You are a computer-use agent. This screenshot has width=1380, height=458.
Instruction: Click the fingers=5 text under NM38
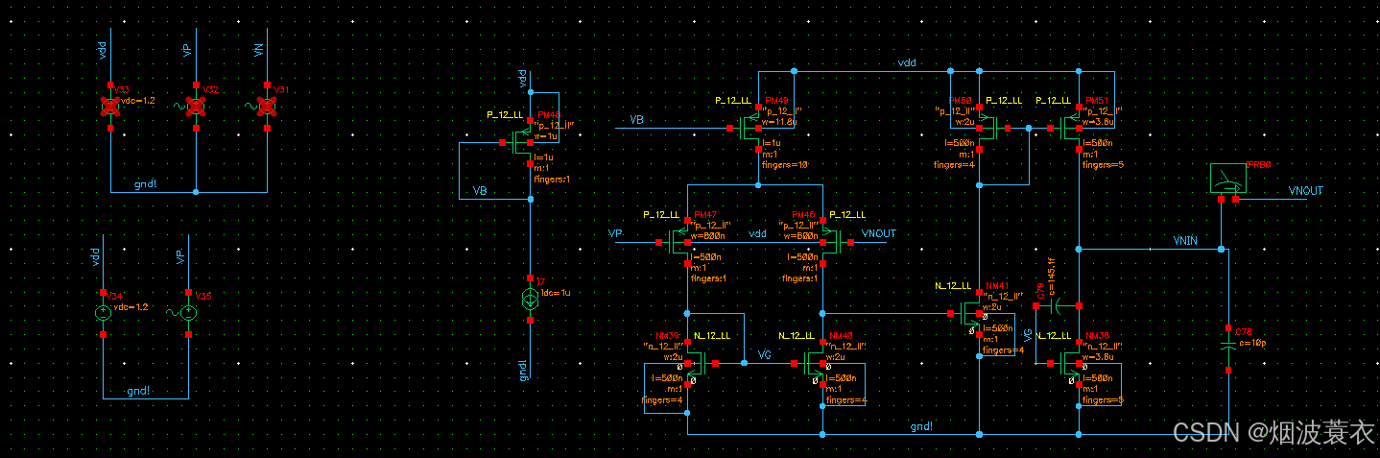1102,399
